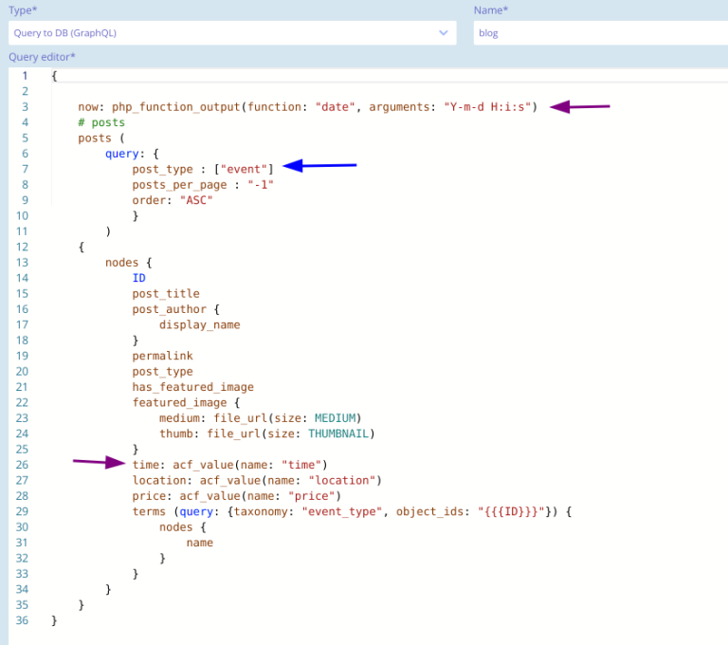The image size is (728, 645).
Task: Click post_type field on line 20
Action: coord(162,372)
